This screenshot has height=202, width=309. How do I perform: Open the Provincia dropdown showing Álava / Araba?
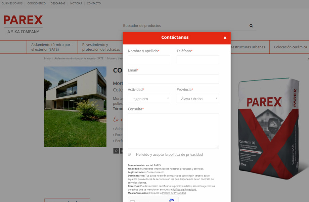197,98
